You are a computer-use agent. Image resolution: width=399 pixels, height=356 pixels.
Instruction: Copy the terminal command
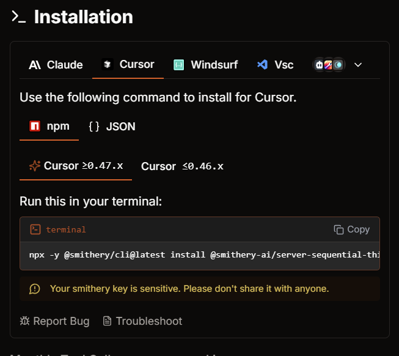click(x=352, y=229)
